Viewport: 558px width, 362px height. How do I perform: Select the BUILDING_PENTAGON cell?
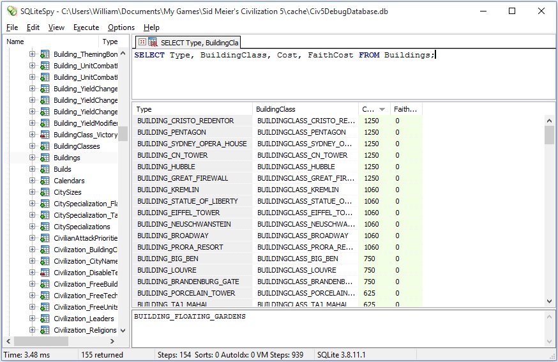click(x=193, y=132)
